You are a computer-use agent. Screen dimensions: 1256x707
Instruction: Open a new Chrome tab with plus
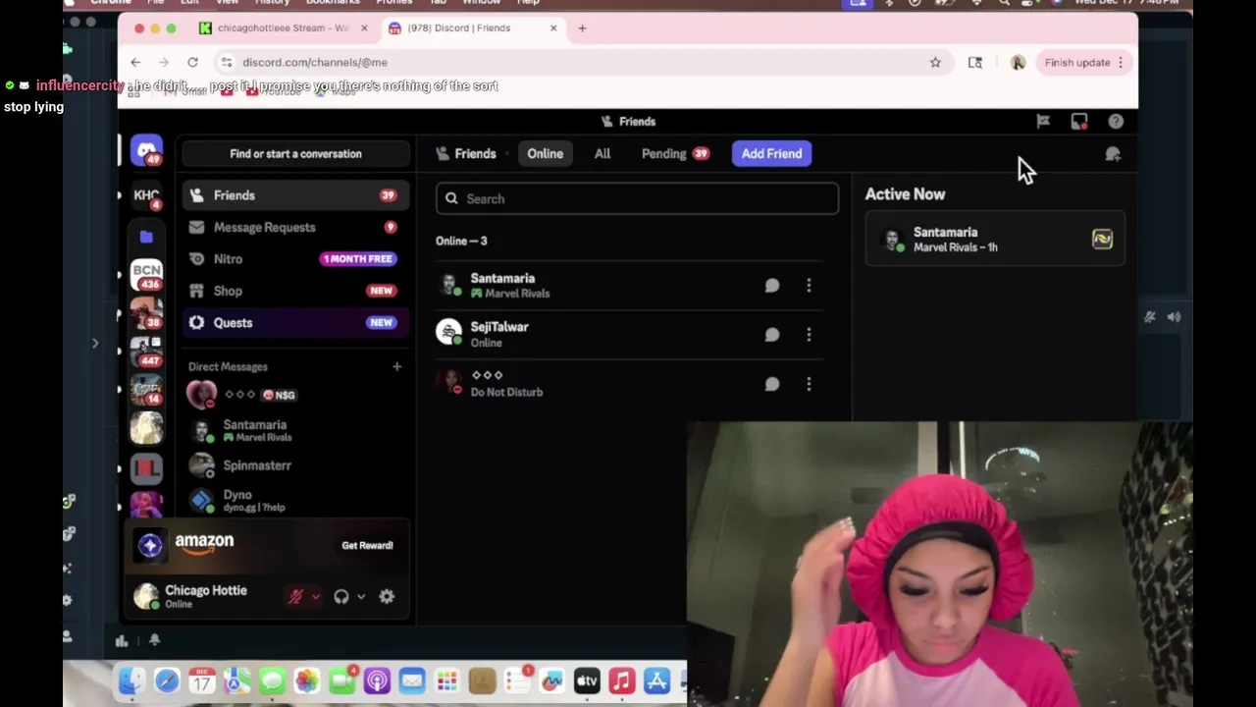coord(582,27)
